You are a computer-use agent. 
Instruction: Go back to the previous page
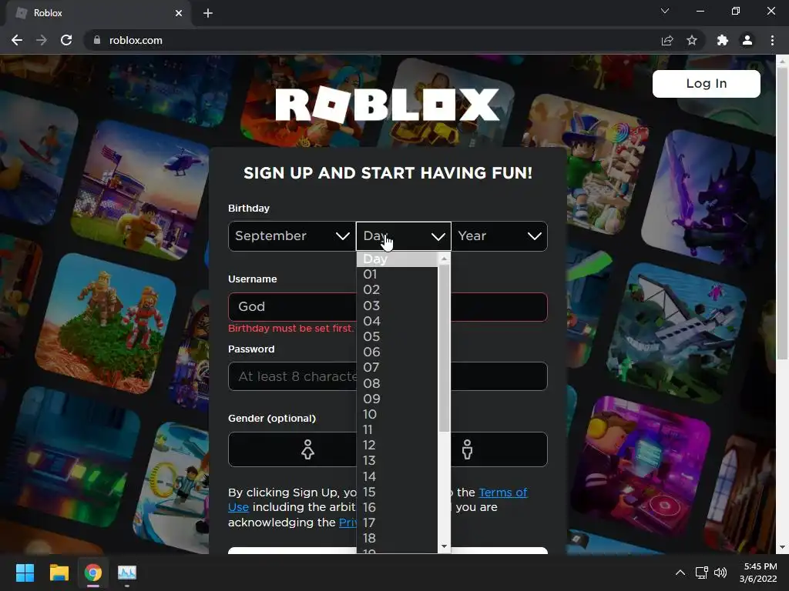point(17,40)
